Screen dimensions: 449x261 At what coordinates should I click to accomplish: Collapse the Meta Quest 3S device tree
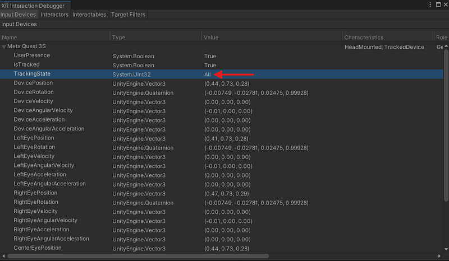pos(4,47)
